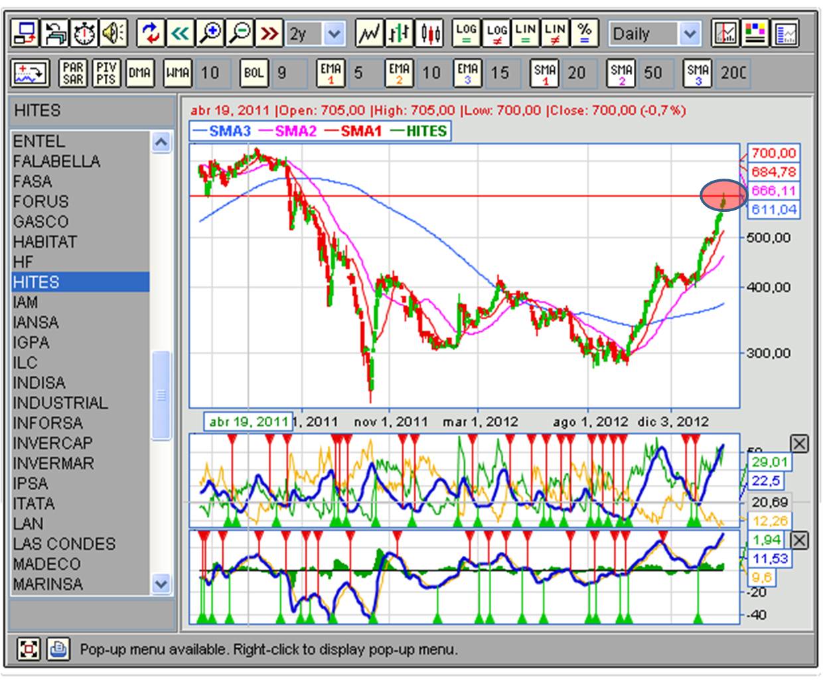
Task: Zoom in with the magnifier plus icon
Action: [210, 33]
